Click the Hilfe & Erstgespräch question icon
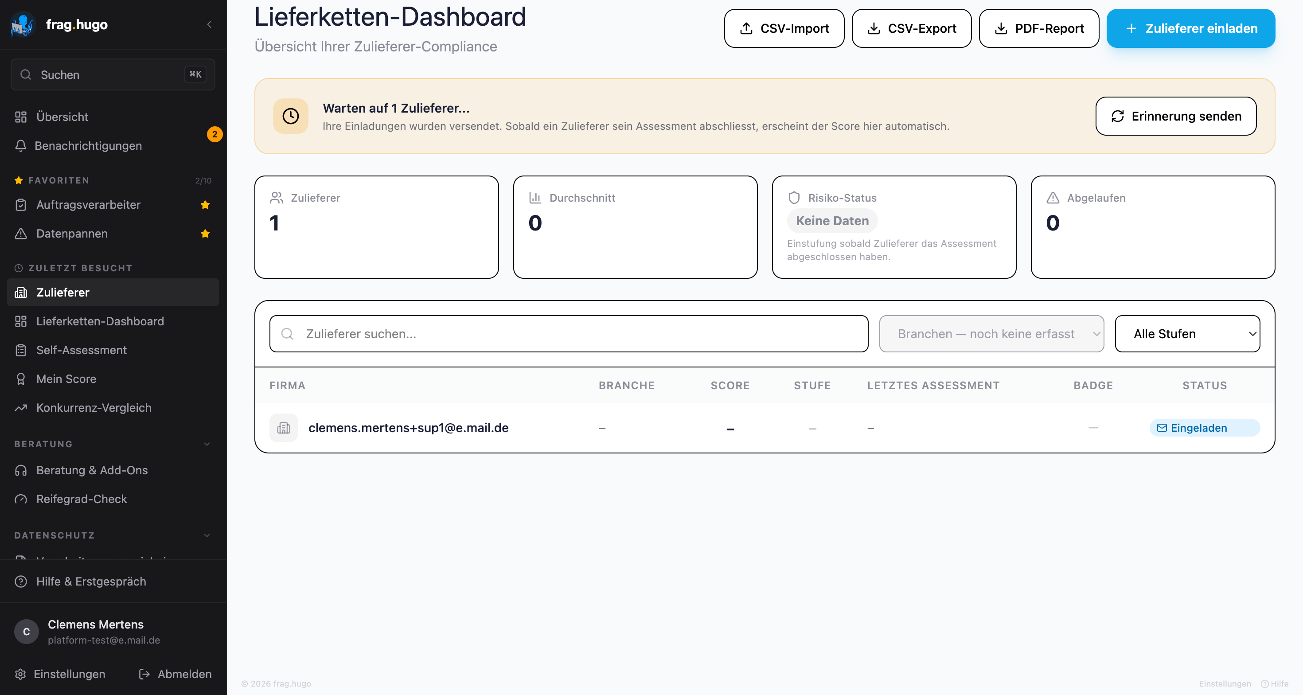Screen dimensions: 1303x695 coord(21,582)
